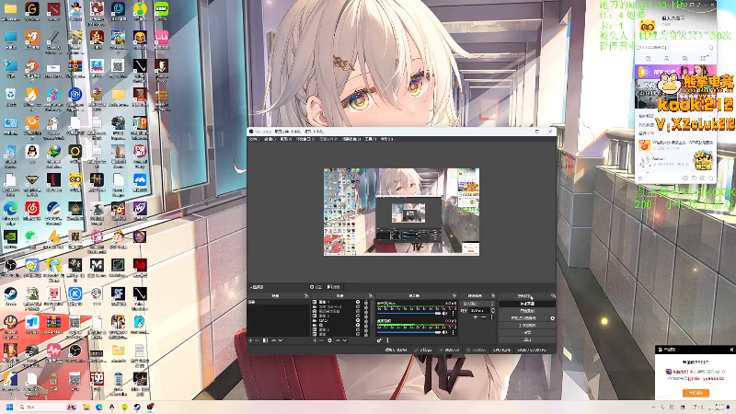This screenshot has height=414, width=736.
Task: Open advanced audio properties gear in mixer
Action: tap(379, 340)
